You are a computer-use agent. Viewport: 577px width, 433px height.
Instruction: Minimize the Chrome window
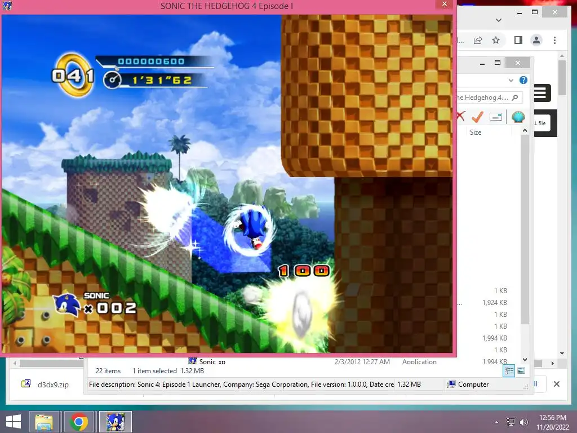(x=519, y=12)
